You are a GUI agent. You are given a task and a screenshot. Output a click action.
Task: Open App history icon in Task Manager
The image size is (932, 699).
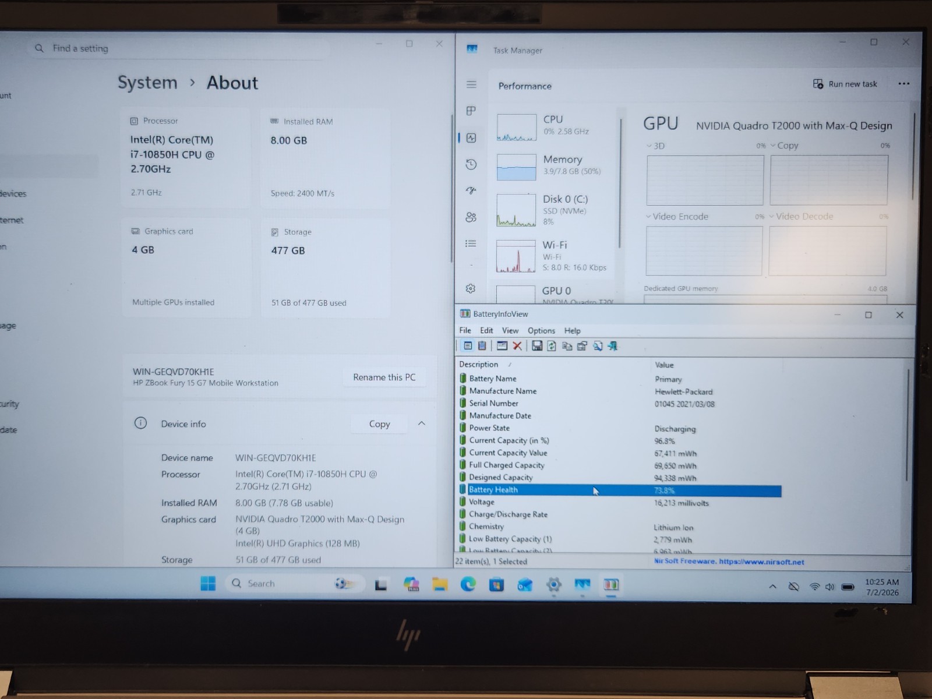(471, 164)
